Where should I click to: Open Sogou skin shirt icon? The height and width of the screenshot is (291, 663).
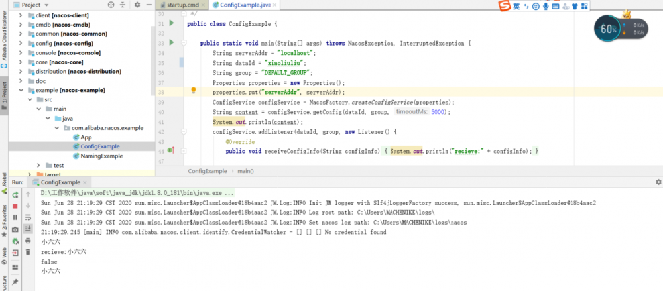tap(575, 7)
